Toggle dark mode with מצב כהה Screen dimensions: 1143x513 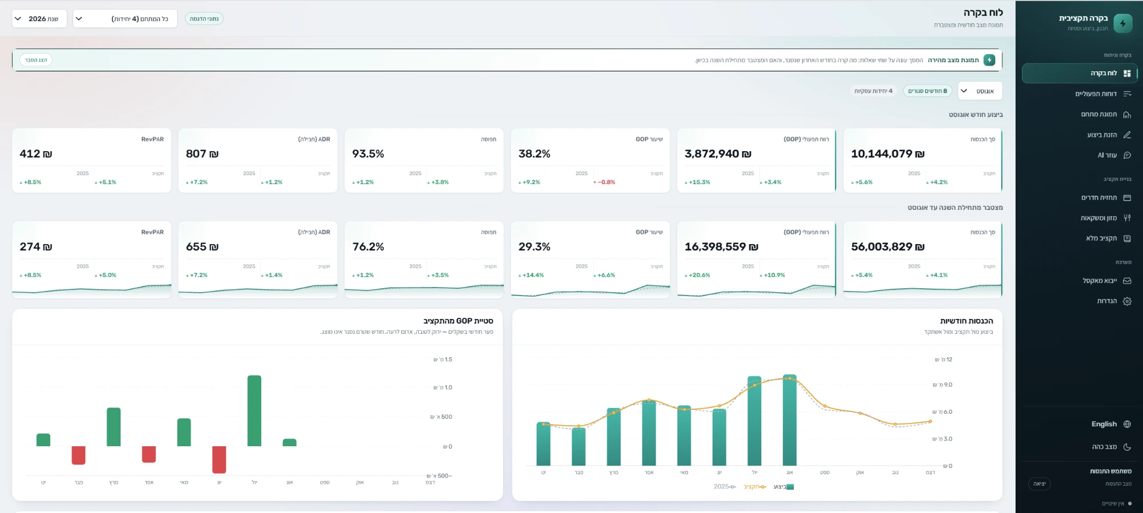[x=1111, y=447]
